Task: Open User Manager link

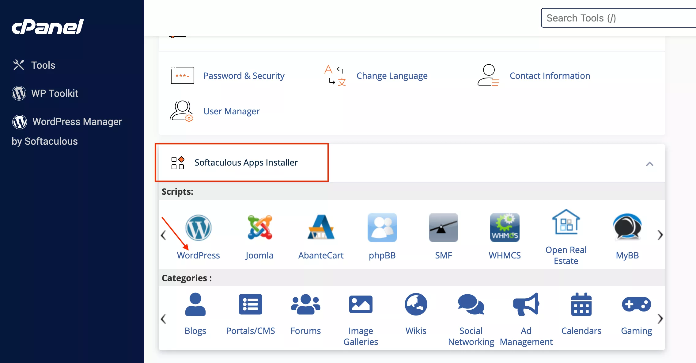Action: [231, 111]
